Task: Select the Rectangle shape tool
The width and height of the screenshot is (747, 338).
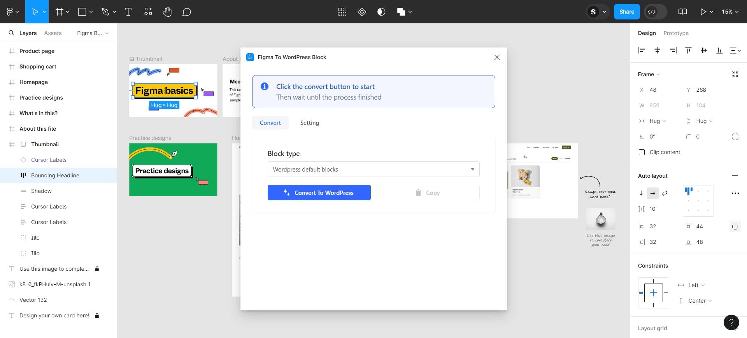Action: (x=82, y=12)
